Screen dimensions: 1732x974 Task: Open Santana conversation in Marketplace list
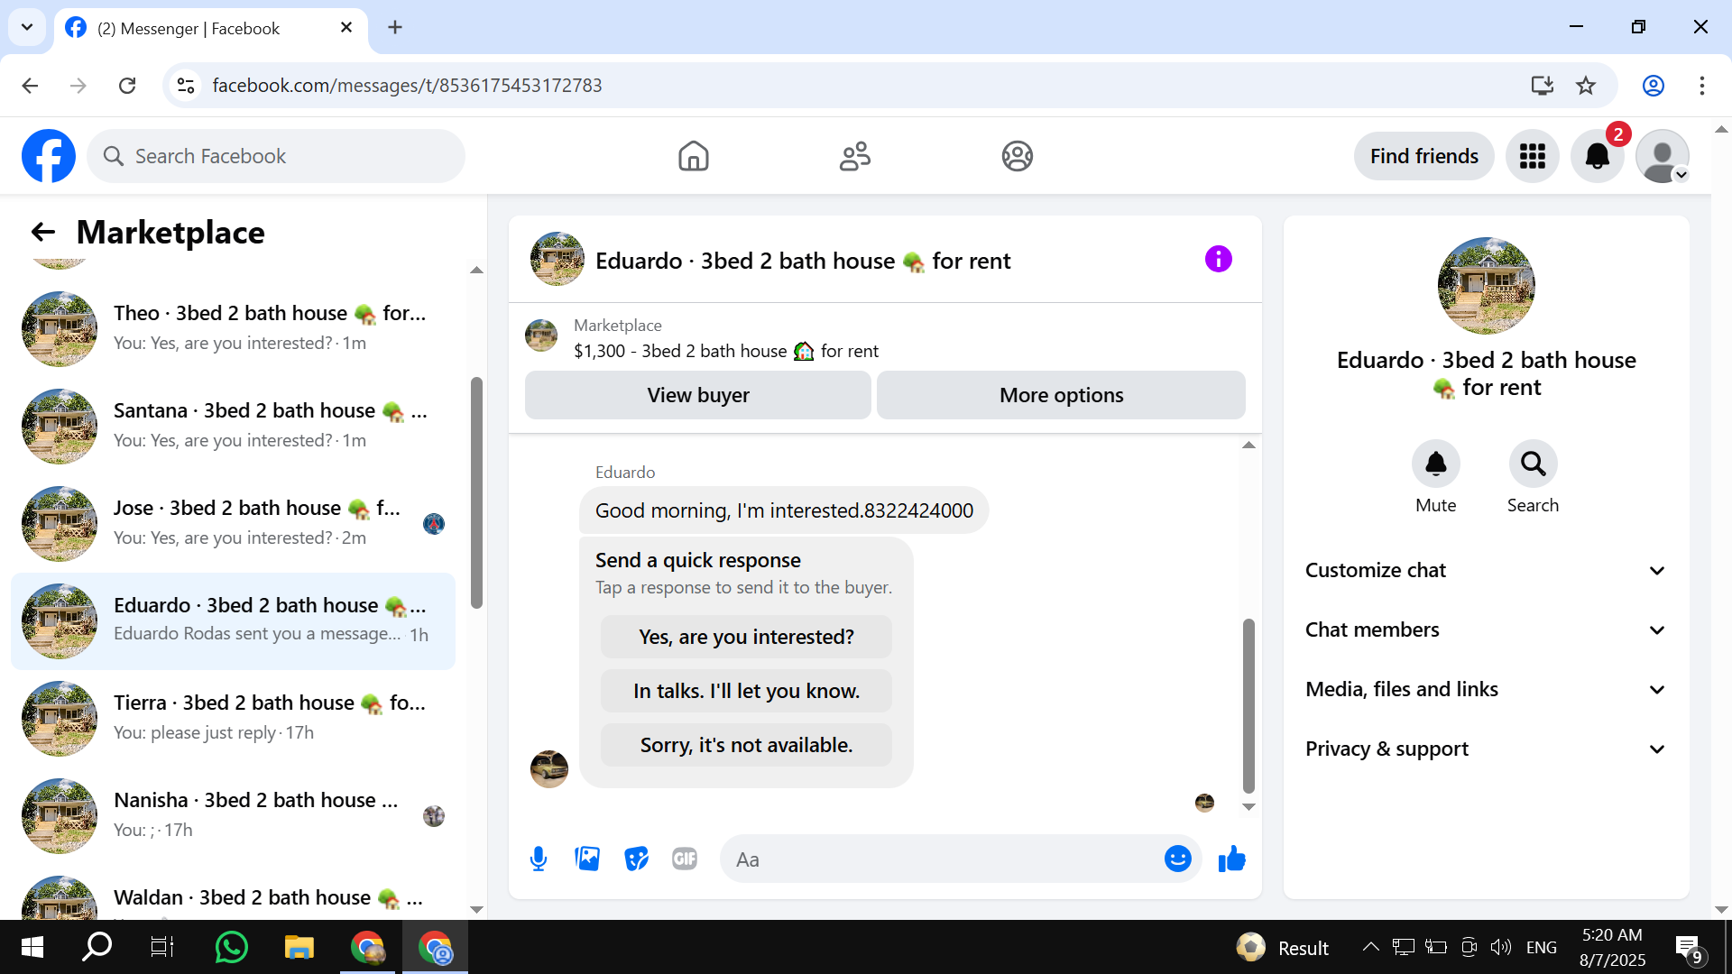pyautogui.click(x=233, y=426)
